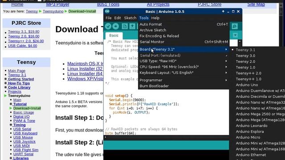
Task: Open Teensy 3.1, $19.80 store link
Action: click(x=24, y=32)
